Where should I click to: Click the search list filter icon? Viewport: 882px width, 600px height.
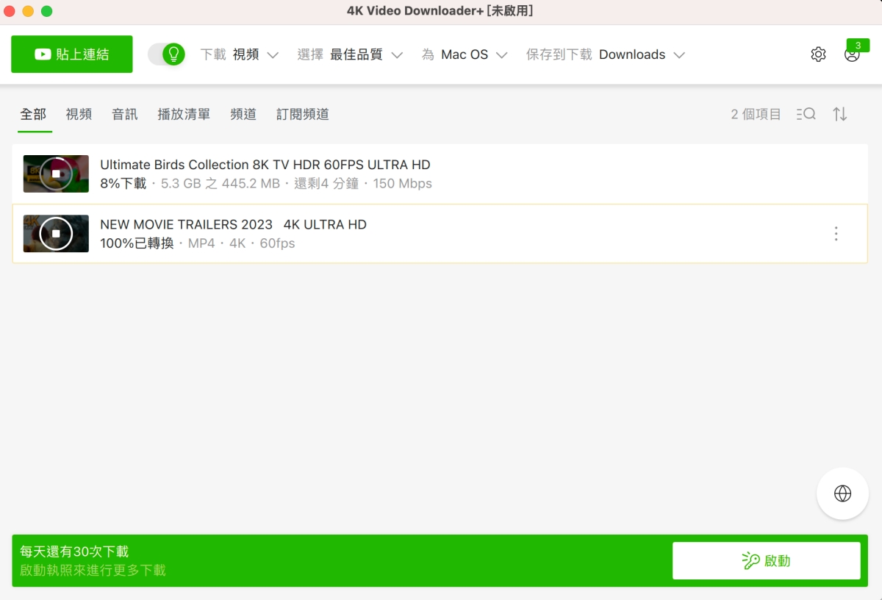[x=806, y=114]
